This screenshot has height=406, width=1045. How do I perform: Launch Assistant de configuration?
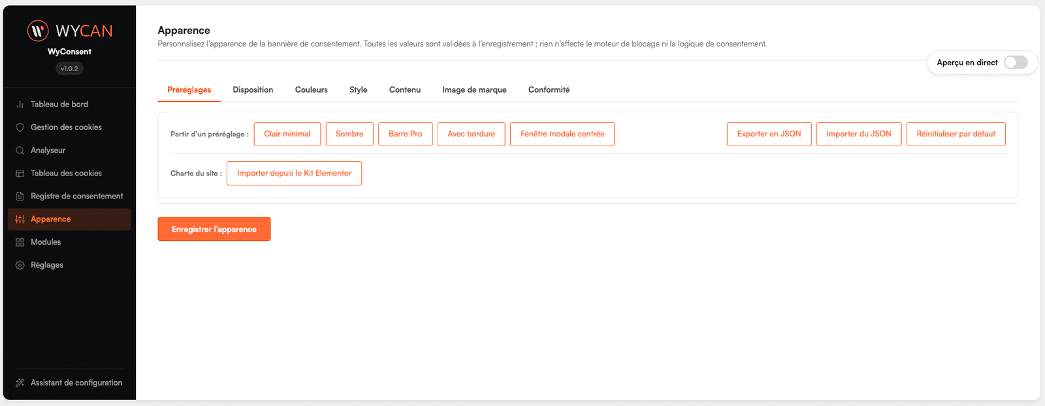(x=69, y=383)
